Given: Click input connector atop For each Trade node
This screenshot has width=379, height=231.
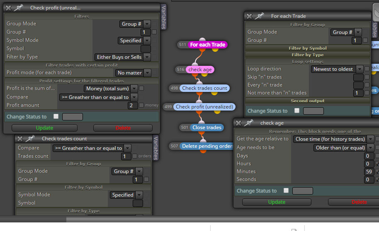Looking at the screenshot, I should [x=202, y=40].
